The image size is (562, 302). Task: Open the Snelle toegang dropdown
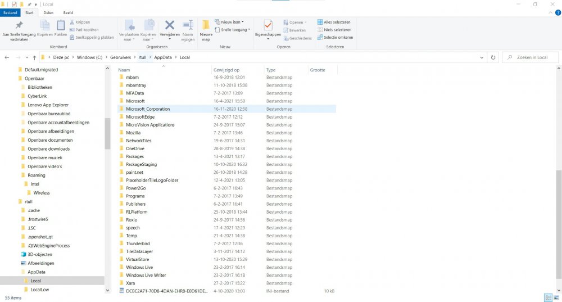235,30
